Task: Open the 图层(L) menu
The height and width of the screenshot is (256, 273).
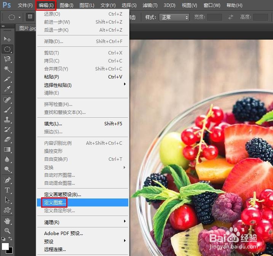Action: [x=87, y=5]
